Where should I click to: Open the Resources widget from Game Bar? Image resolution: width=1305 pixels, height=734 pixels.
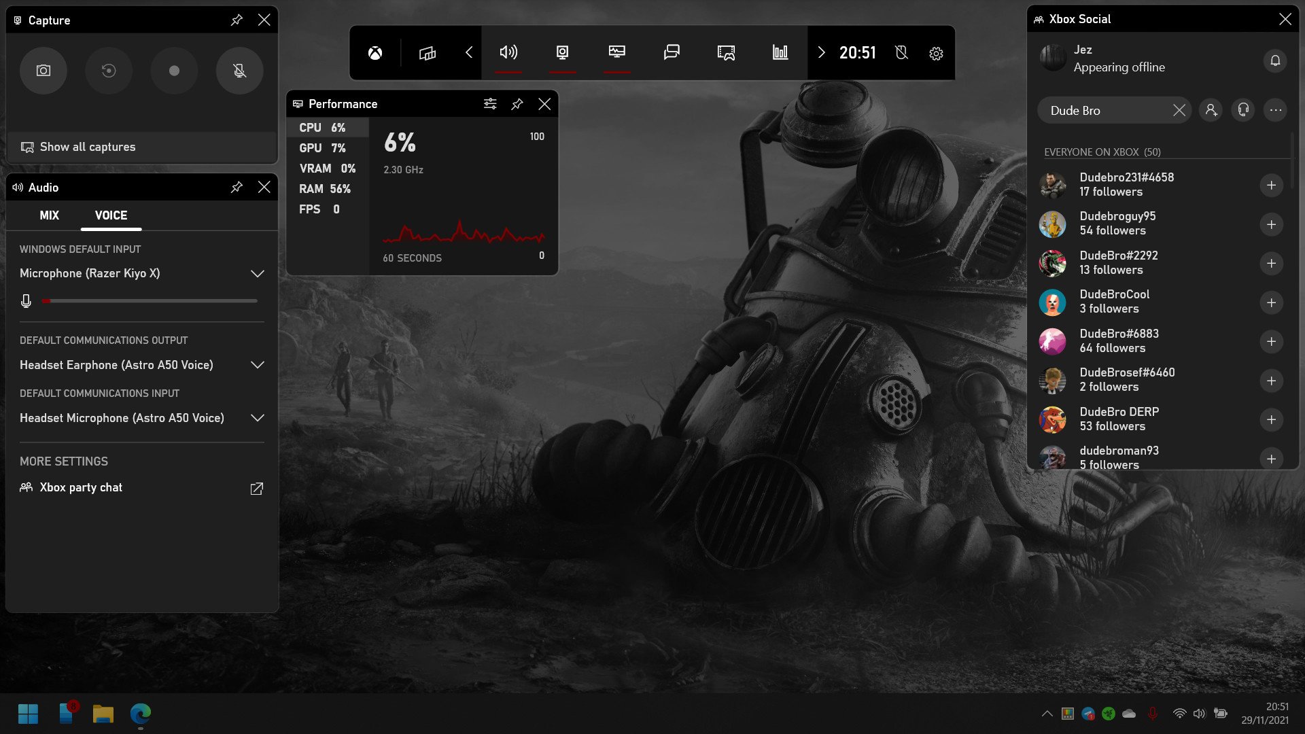(780, 53)
